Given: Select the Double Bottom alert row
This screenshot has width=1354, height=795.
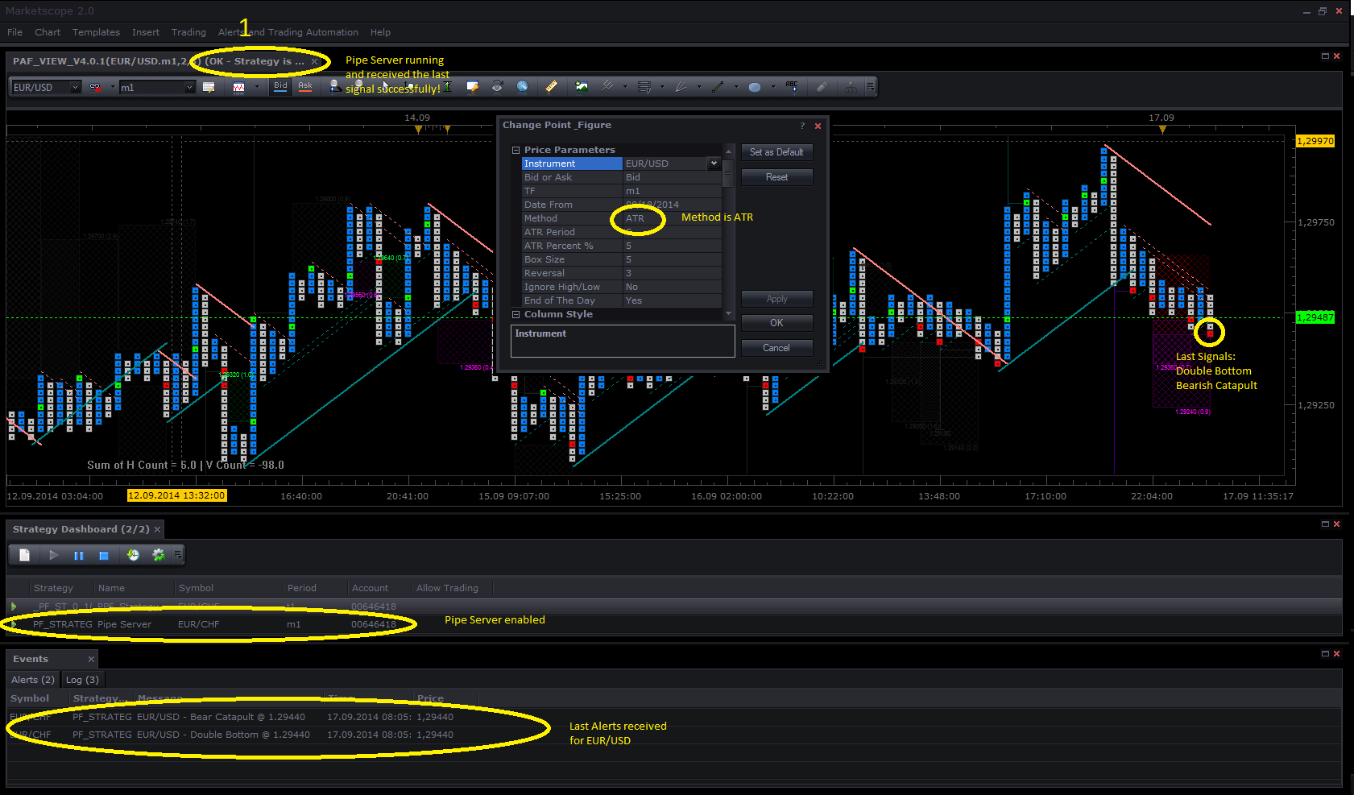Looking at the screenshot, I should click(x=674, y=735).
